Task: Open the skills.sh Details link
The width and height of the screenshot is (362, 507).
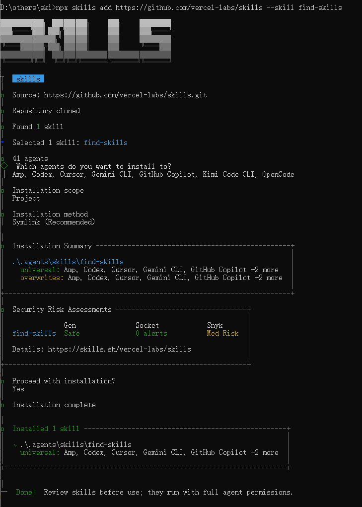Action: point(120,349)
